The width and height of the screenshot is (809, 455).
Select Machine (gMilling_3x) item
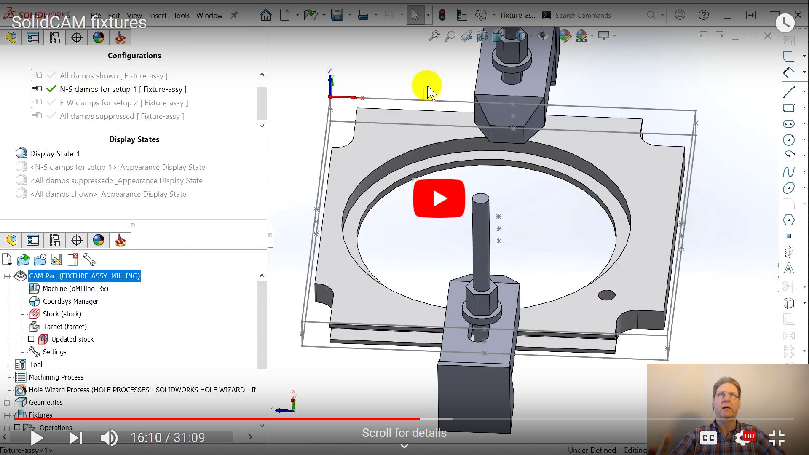point(75,289)
